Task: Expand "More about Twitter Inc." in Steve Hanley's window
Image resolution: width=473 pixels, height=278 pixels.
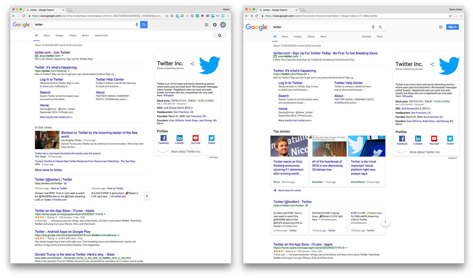Action: click(425, 152)
